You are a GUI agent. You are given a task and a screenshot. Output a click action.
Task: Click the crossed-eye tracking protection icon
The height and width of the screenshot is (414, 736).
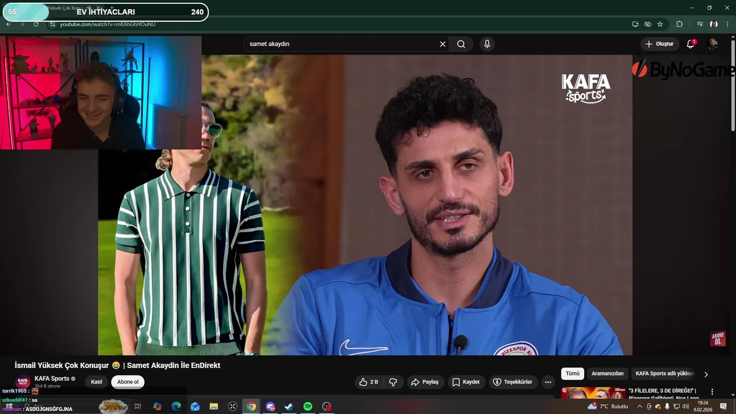[647, 24]
